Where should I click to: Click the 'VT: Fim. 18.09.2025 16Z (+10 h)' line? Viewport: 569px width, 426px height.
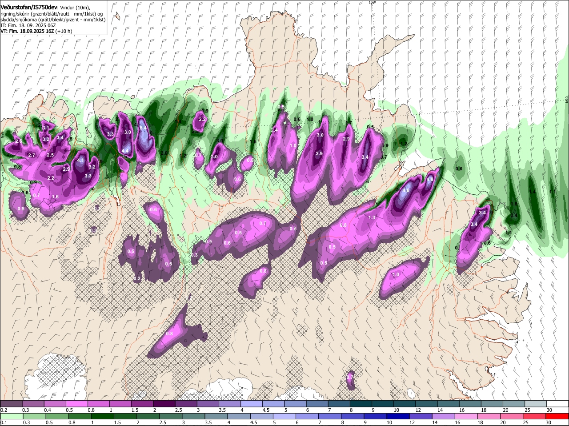36,32
